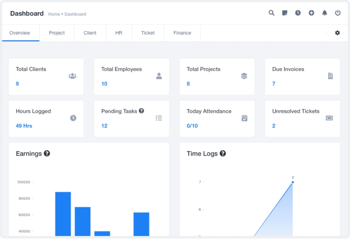Click the search magnifier icon in header
350x239 pixels.
pos(271,13)
